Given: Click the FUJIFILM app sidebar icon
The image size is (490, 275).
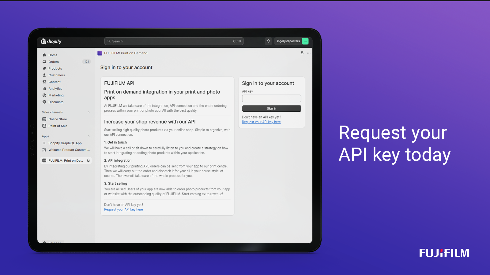Looking at the screenshot, I should coord(44,160).
